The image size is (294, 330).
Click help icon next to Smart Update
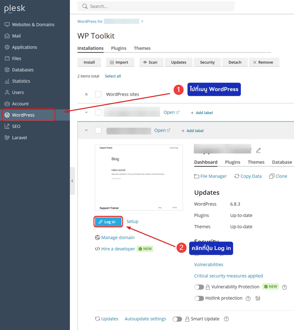[226, 319]
